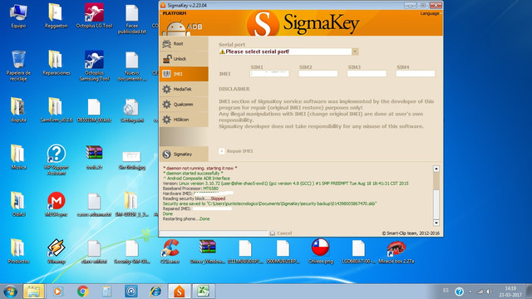
Task: Open the SigmaKey info section at sidebar bottom
Action: (x=184, y=154)
